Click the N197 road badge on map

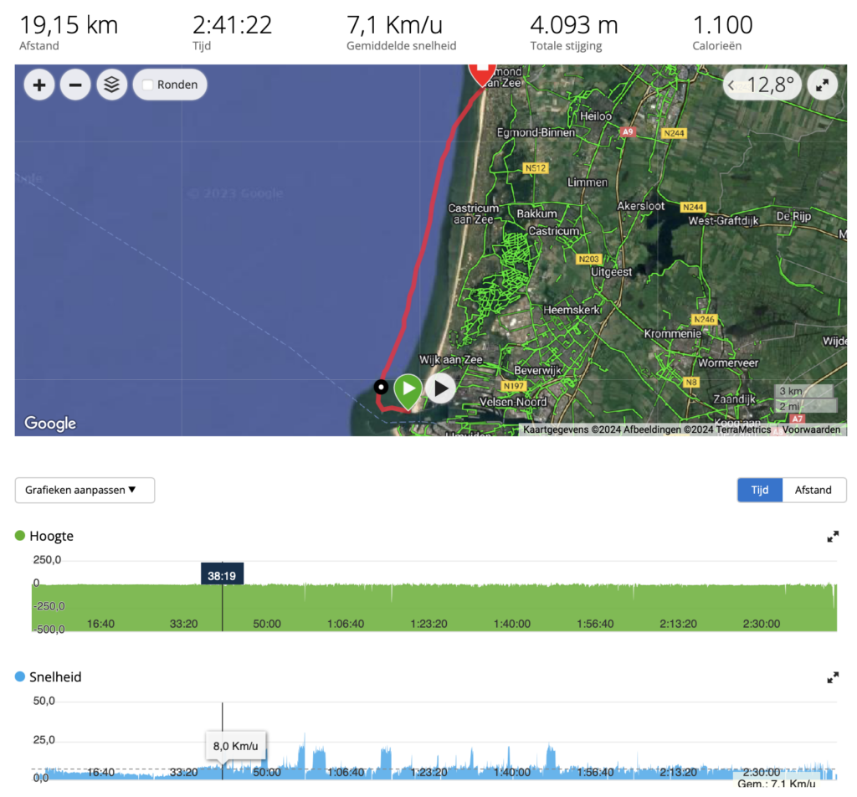(514, 386)
